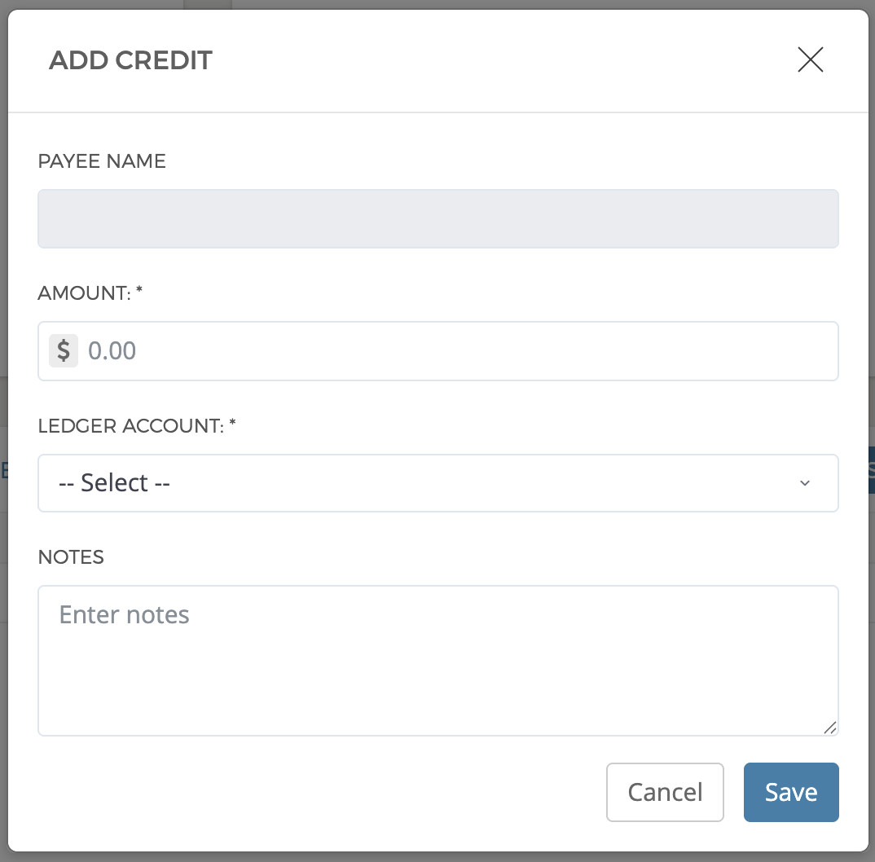
Task: Click the X icon to close the dialog
Action: (810, 59)
